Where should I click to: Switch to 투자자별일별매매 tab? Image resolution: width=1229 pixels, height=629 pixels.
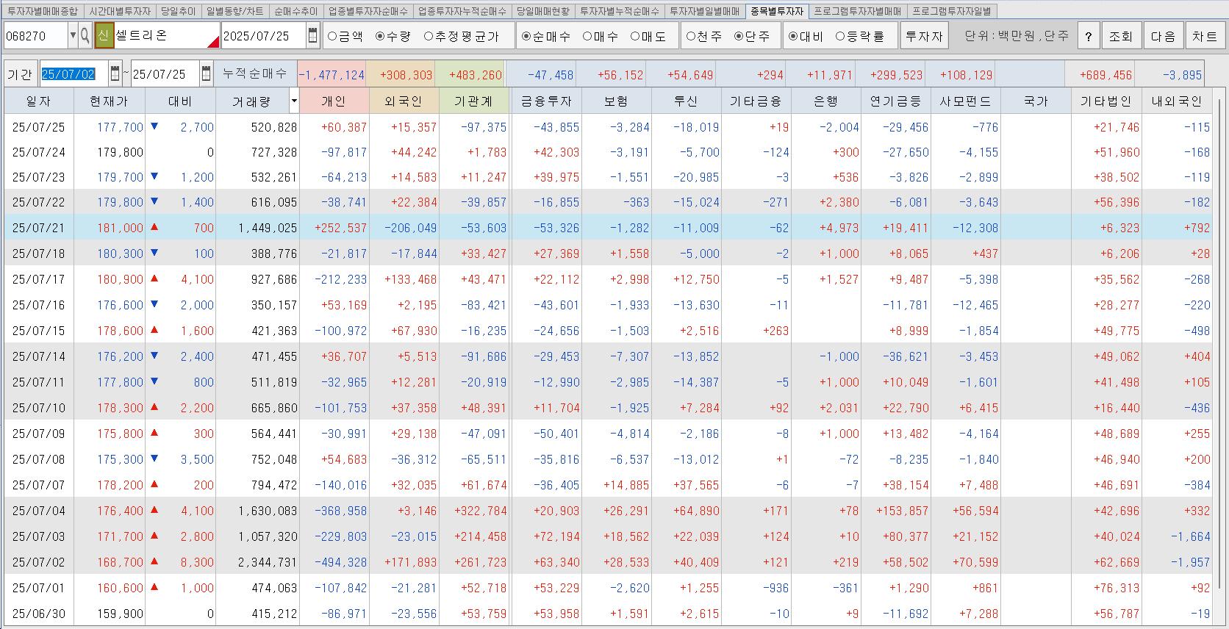tap(704, 11)
